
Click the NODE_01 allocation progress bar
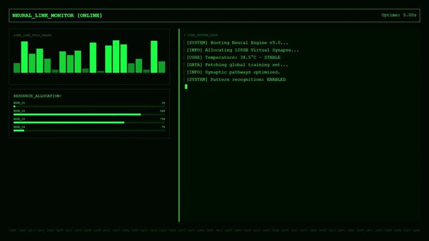[89, 106]
